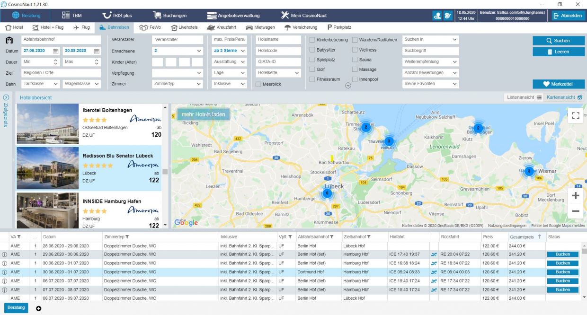Open the Buchungen menu
587x315 pixels.
tap(169, 15)
